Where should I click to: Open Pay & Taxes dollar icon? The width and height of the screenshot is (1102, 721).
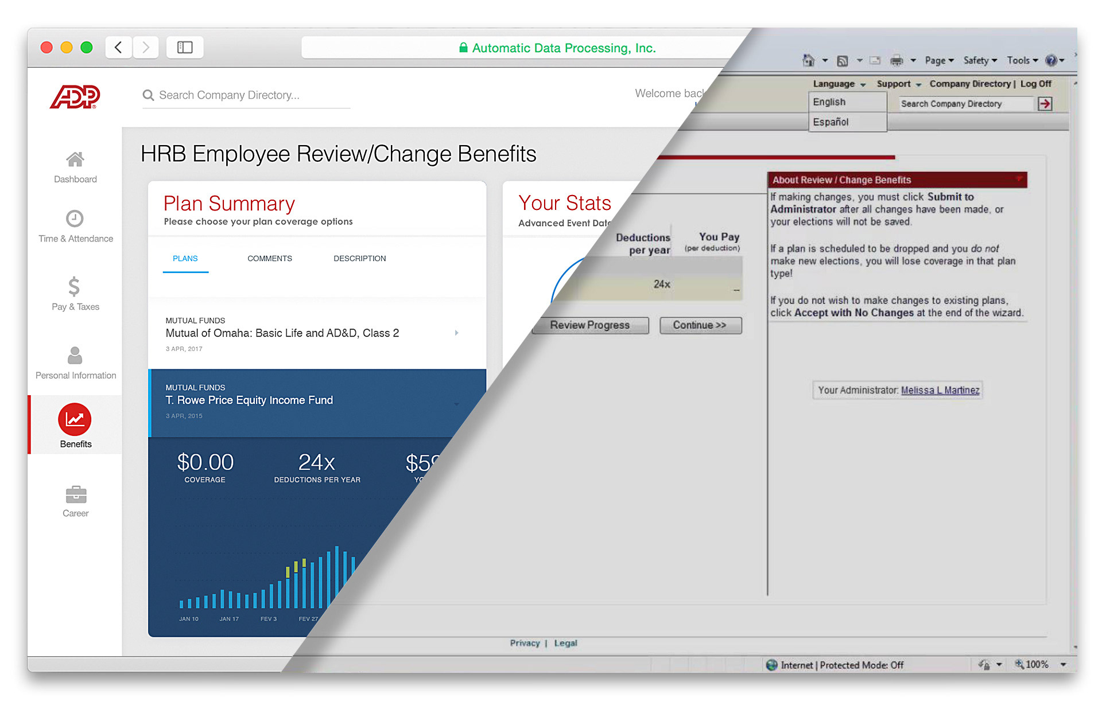click(74, 286)
